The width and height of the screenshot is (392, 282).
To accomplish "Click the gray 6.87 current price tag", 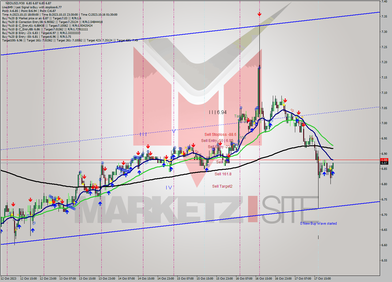I will pos(384,163).
